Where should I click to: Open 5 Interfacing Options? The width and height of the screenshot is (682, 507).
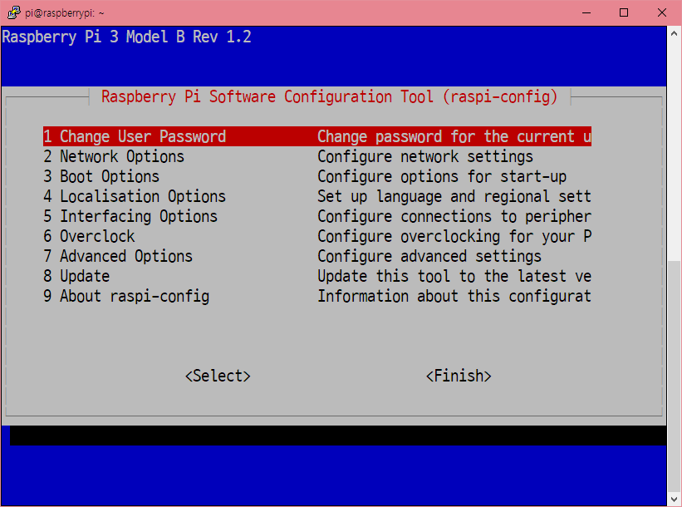130,216
